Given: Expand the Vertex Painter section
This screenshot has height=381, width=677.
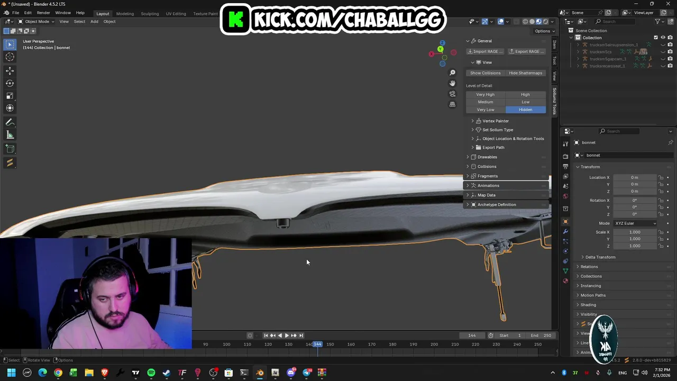Looking at the screenshot, I should click(x=495, y=121).
